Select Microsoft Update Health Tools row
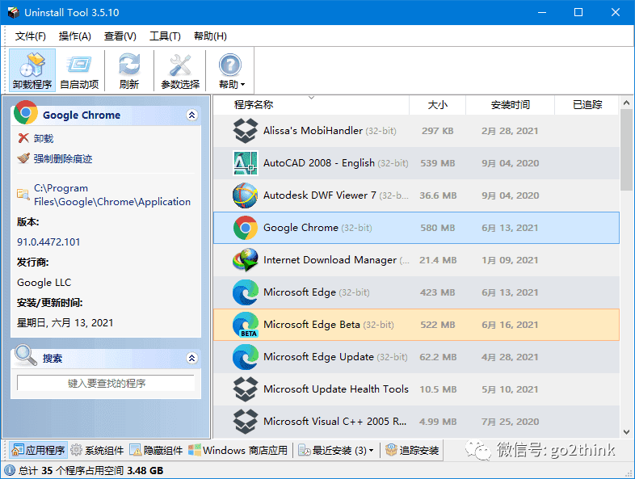Viewport: 635px width, 479px height. pyautogui.click(x=416, y=389)
